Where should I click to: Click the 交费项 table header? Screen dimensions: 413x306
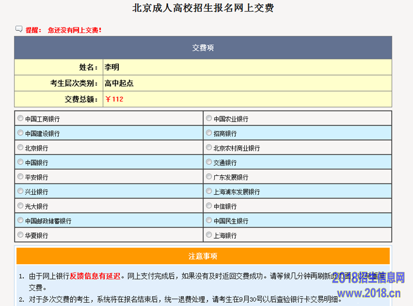203,48
